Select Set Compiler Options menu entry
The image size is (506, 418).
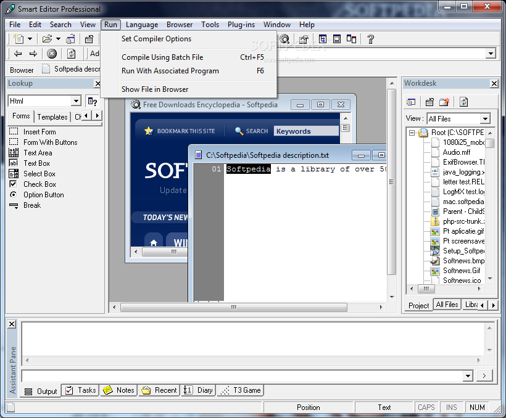point(156,39)
